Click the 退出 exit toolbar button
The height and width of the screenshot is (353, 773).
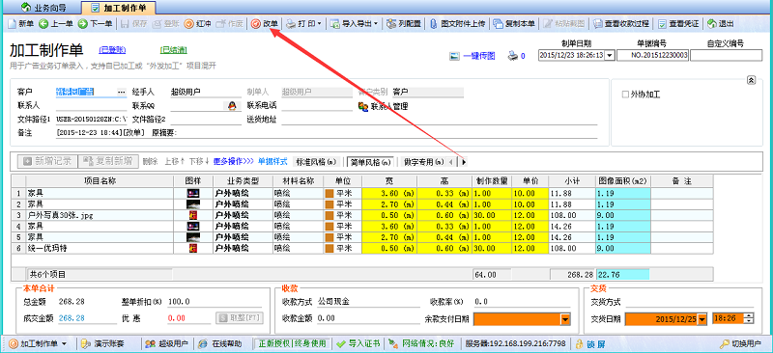tap(721, 24)
